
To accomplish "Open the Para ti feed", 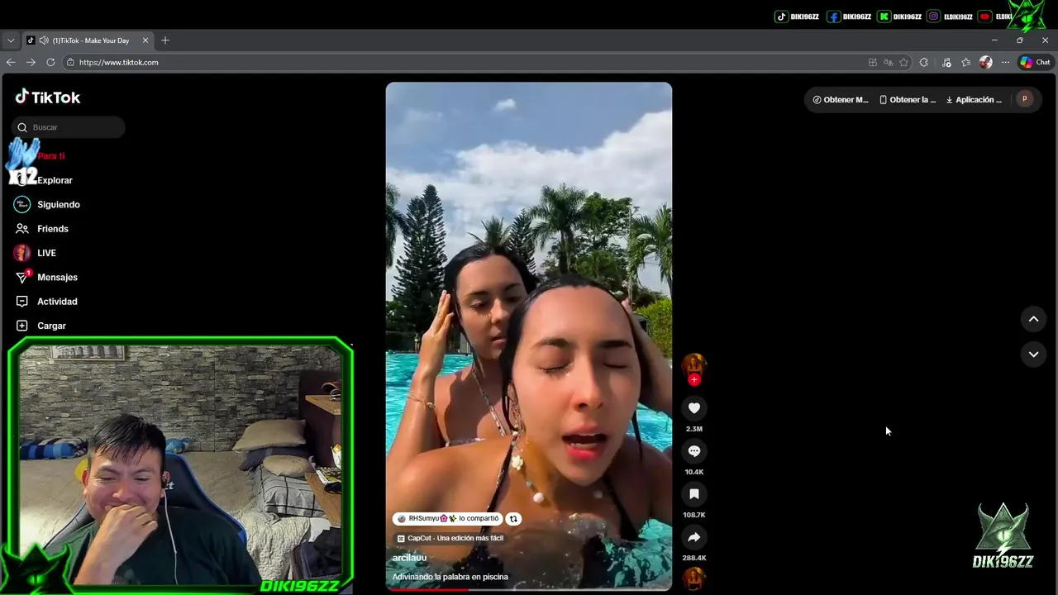I will [51, 155].
